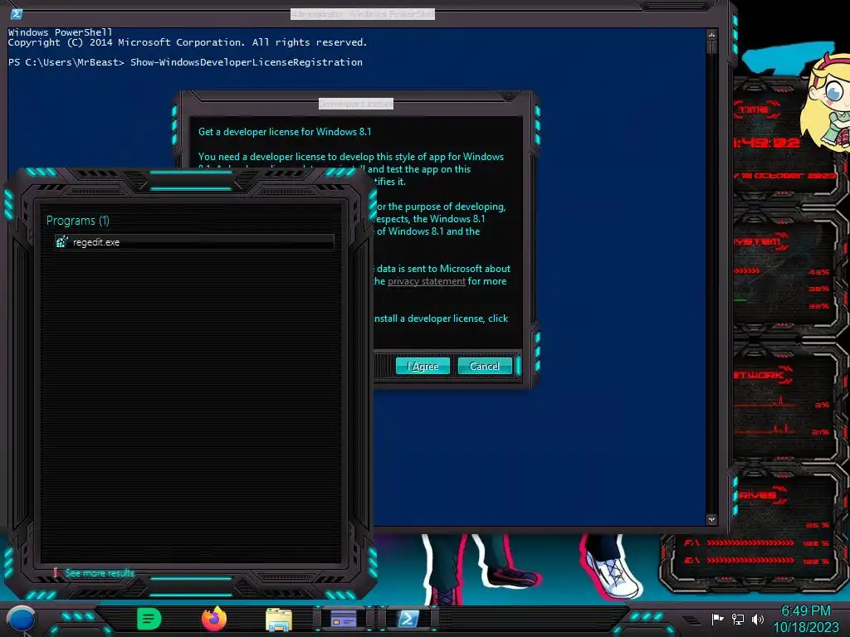Viewport: 850px width, 637px height.
Task: Open the privacy statement link
Action: [x=426, y=281]
